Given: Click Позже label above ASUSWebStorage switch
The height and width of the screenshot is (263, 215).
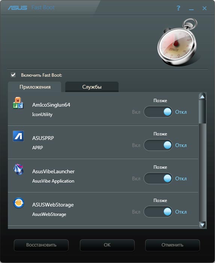Looking at the screenshot, I should (x=160, y=201).
